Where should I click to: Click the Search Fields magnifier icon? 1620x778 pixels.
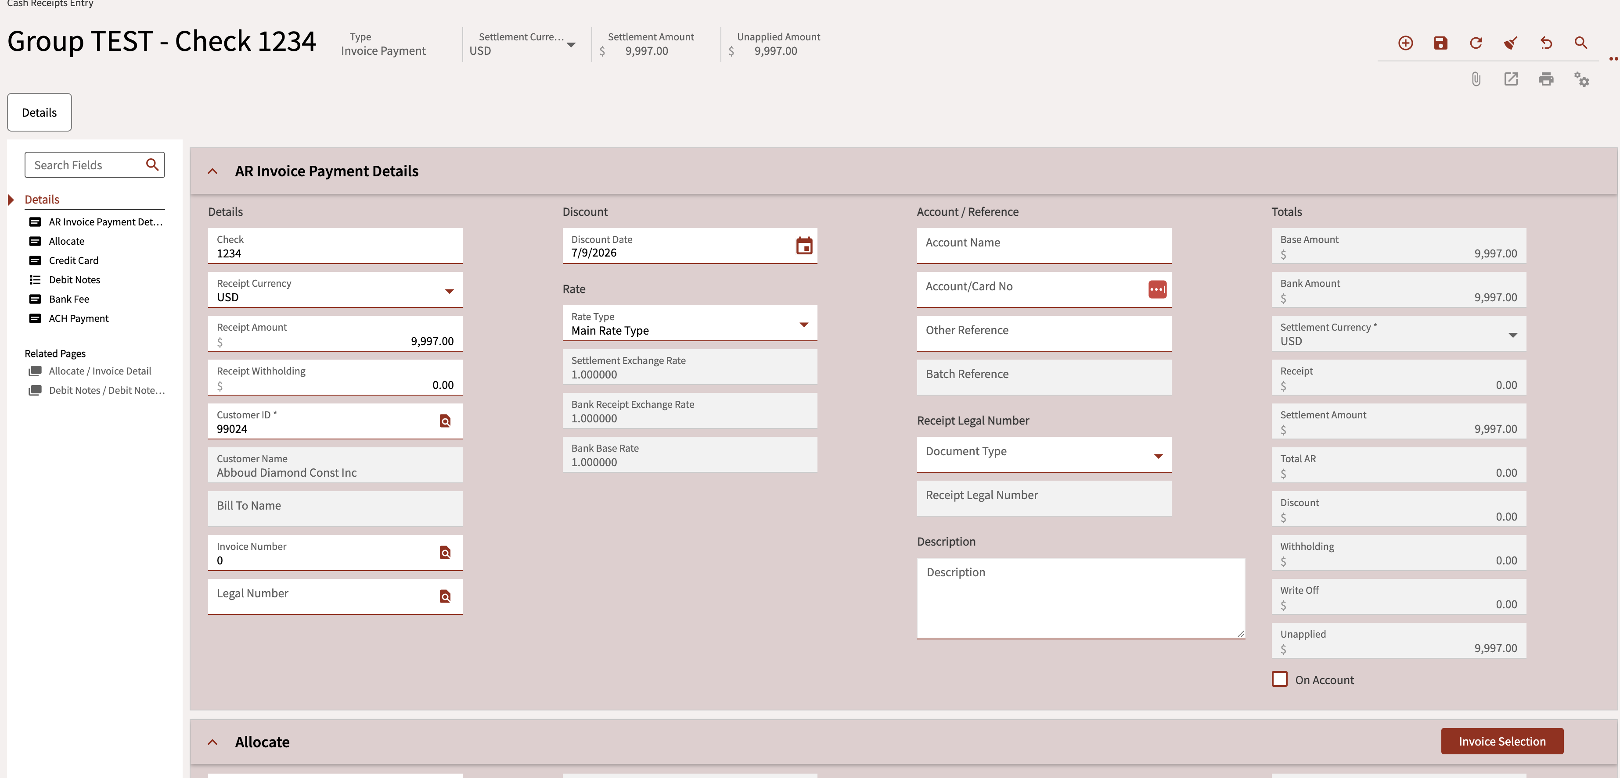tap(152, 164)
